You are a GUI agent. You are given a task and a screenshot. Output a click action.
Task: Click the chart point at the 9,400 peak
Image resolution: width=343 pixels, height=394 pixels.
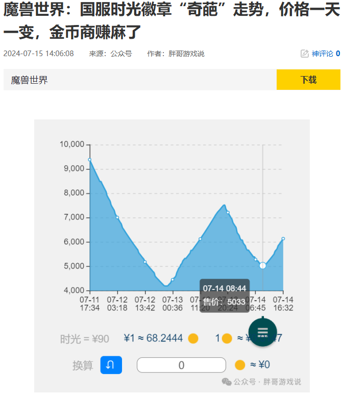tap(90, 160)
